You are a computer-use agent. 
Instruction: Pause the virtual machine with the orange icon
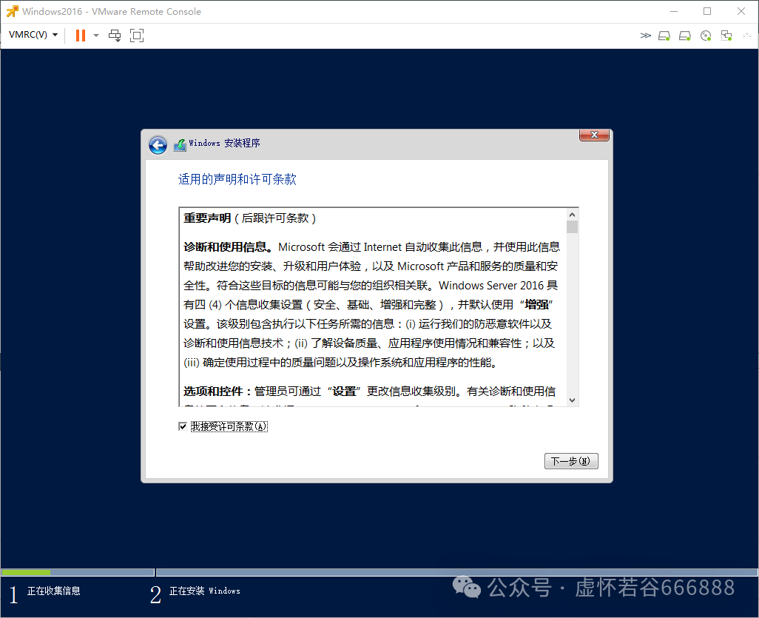click(81, 36)
